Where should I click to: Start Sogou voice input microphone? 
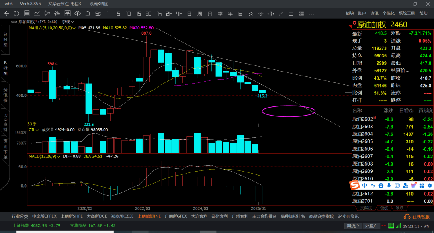tap(389, 186)
